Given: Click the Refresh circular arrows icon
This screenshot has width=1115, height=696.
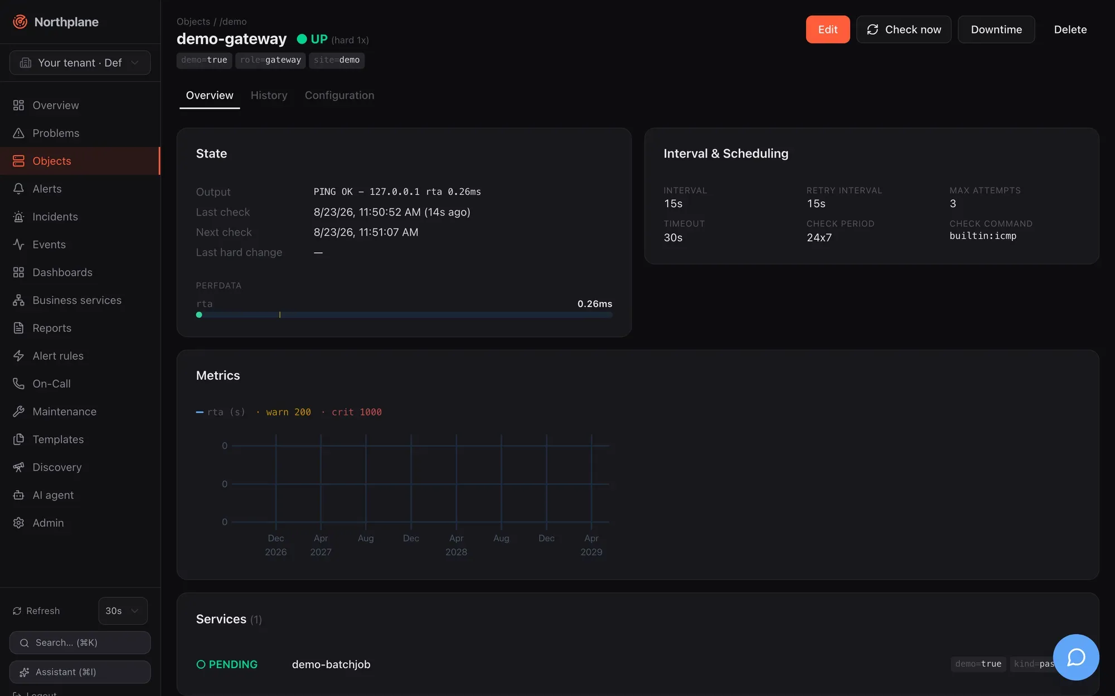Looking at the screenshot, I should point(17,611).
